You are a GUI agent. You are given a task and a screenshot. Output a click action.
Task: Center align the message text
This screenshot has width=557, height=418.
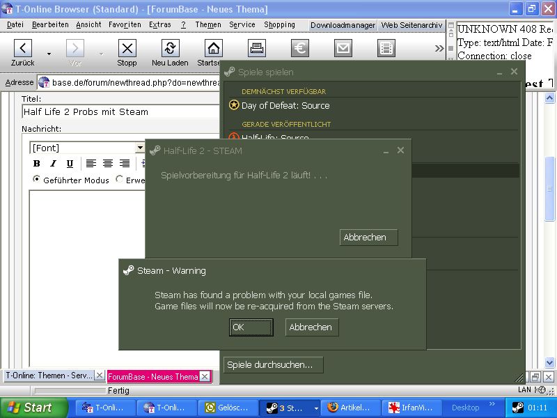tap(108, 164)
